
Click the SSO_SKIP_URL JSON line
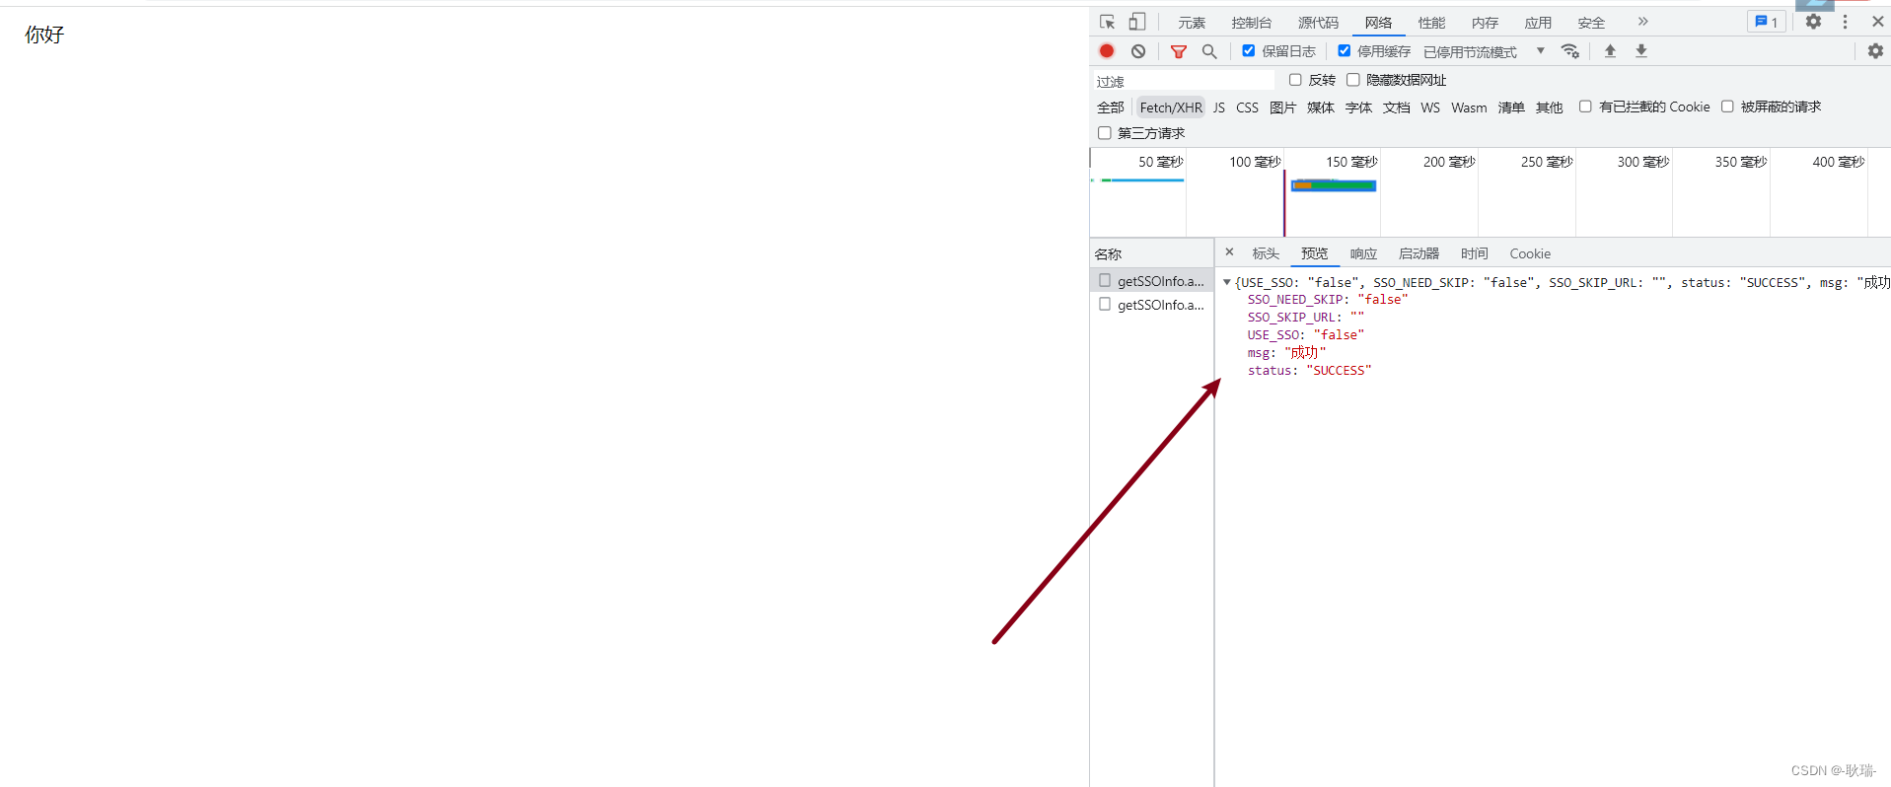pos(1305,318)
